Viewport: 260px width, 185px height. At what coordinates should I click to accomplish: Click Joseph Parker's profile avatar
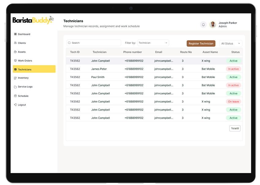pos(213,25)
